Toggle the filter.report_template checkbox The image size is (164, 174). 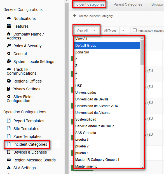[x=135, y=30]
